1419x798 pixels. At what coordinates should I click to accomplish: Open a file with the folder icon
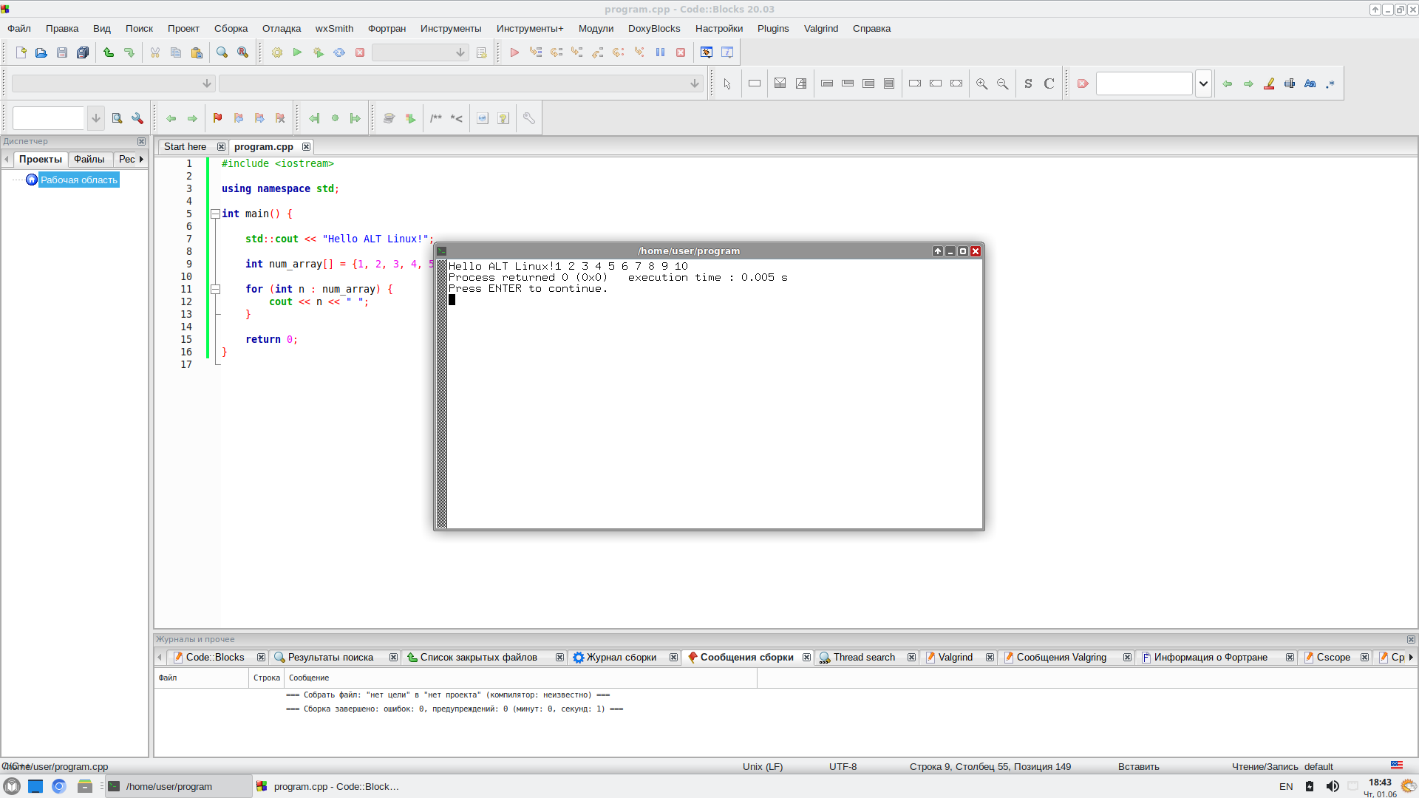41,52
